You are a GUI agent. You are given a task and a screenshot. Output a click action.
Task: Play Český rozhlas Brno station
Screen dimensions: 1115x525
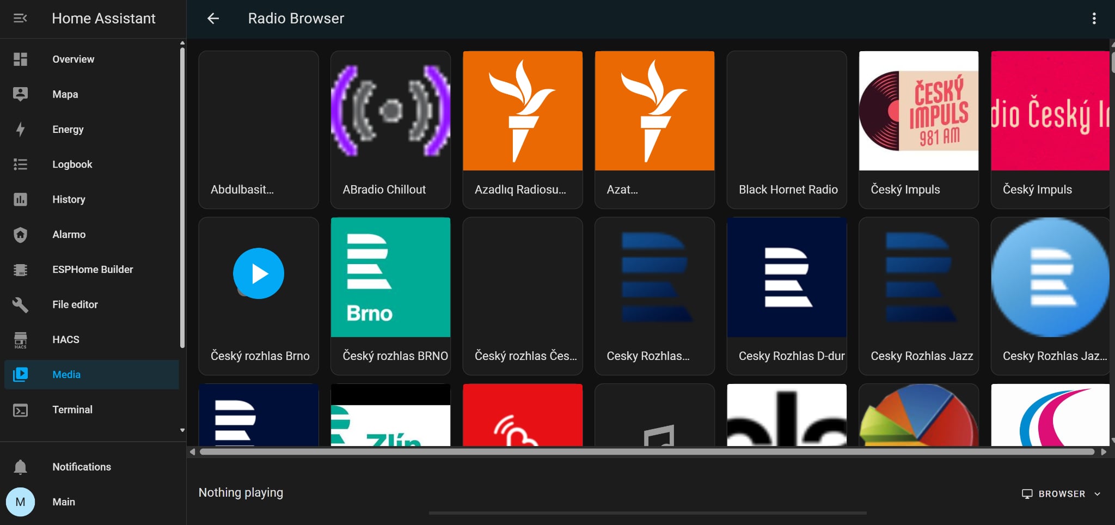(259, 273)
